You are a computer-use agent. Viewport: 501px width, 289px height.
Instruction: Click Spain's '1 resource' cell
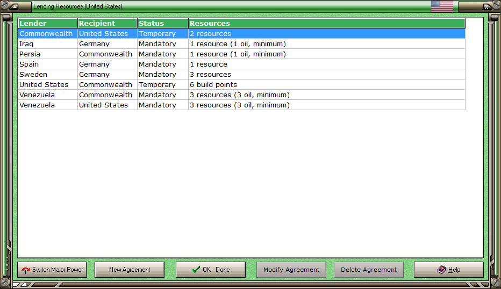pos(326,64)
